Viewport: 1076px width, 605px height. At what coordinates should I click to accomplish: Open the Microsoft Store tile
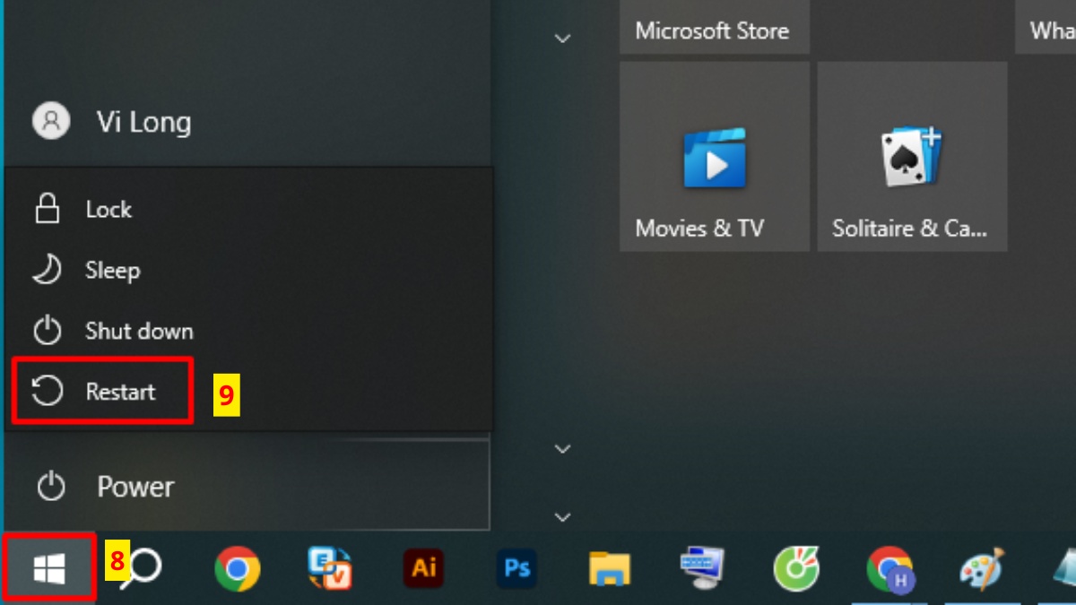pos(715,27)
